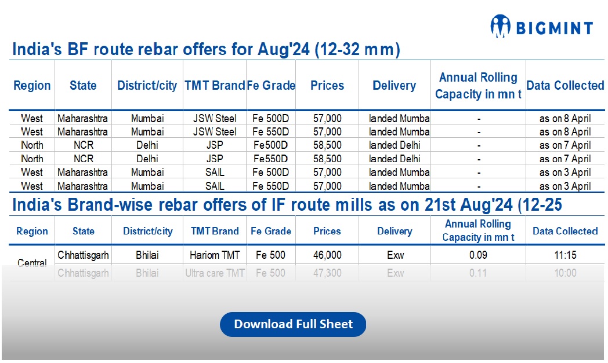
Task: Select Region header in BF route table
Action: [32, 86]
